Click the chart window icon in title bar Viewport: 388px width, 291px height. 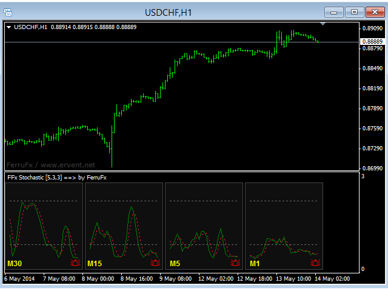pos(8,12)
